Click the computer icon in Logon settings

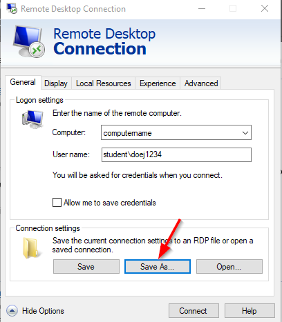[32, 119]
